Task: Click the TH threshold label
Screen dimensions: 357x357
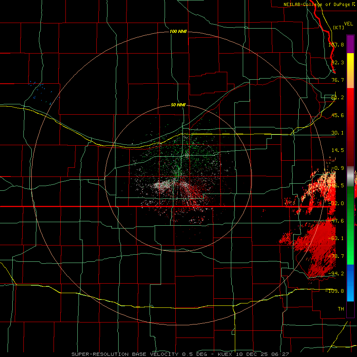Action: coord(341,309)
